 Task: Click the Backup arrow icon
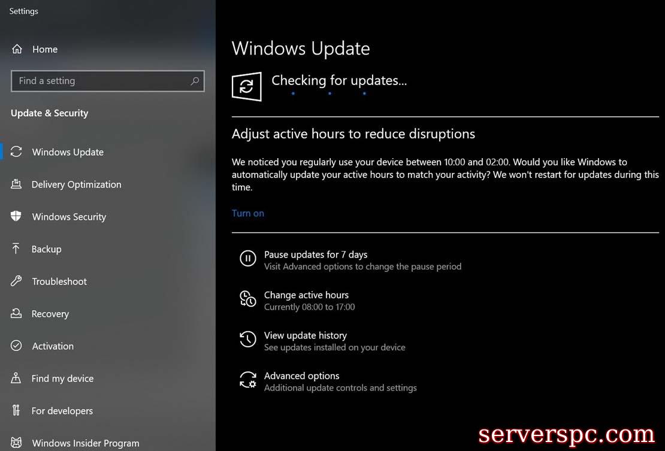tap(16, 249)
